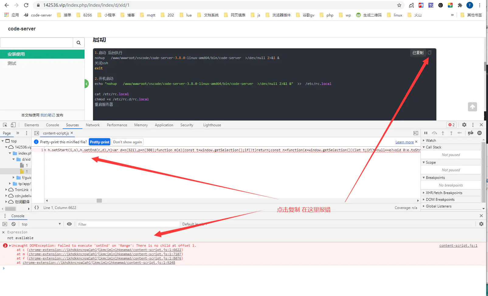This screenshot has height=296, width=488.
Task: Click the format braces icon in status bar
Action: coord(37,207)
